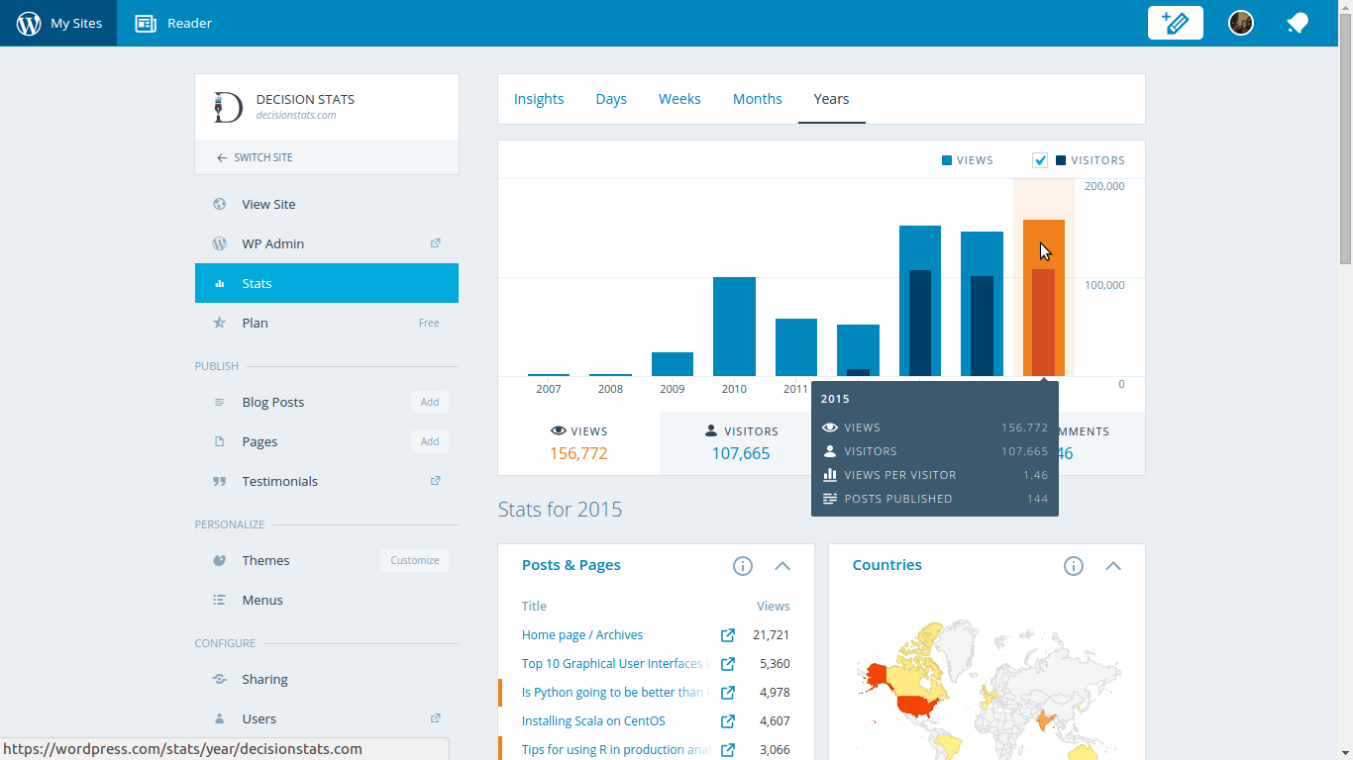Open Home page / Archives external link icon
This screenshot has width=1353, height=760.
coord(728,635)
